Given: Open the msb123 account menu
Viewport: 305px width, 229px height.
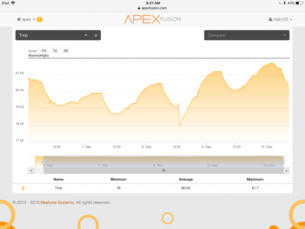Looking at the screenshot, I should click(x=283, y=20).
